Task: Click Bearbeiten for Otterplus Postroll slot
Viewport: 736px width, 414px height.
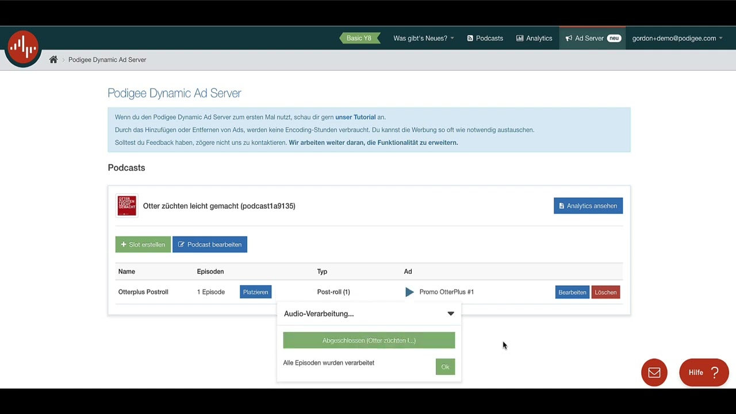Action: click(x=572, y=292)
